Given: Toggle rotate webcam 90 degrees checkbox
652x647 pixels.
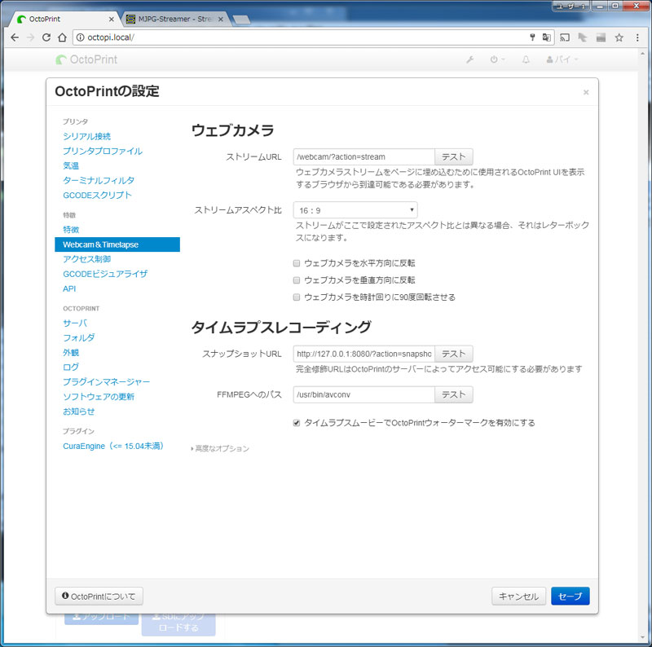Looking at the screenshot, I should point(297,297).
